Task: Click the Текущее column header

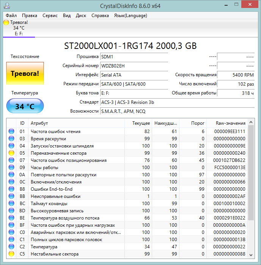Action: [x=138, y=123]
